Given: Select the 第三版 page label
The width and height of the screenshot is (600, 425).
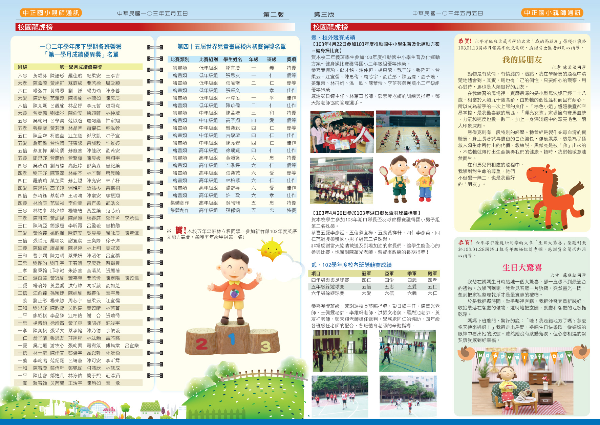Looking at the screenshot, I should (324, 15).
